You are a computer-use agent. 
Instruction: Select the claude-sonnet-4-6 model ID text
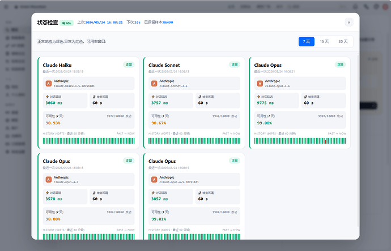point(173,86)
